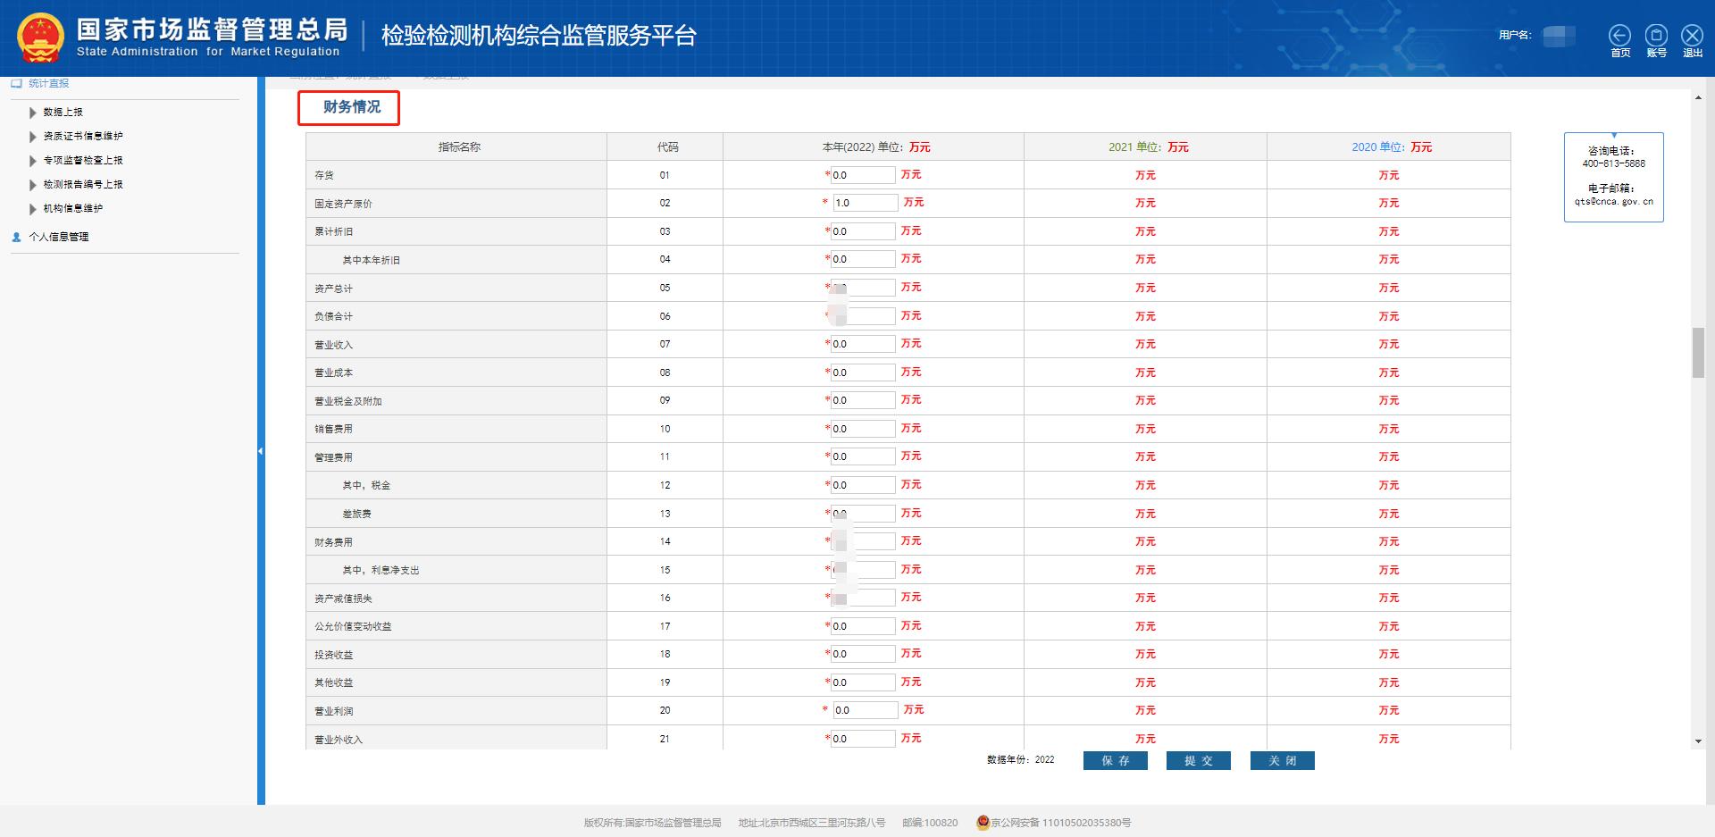1715x837 pixels.
Task: Open 机构信息维护 menu item
Action: coord(72,209)
